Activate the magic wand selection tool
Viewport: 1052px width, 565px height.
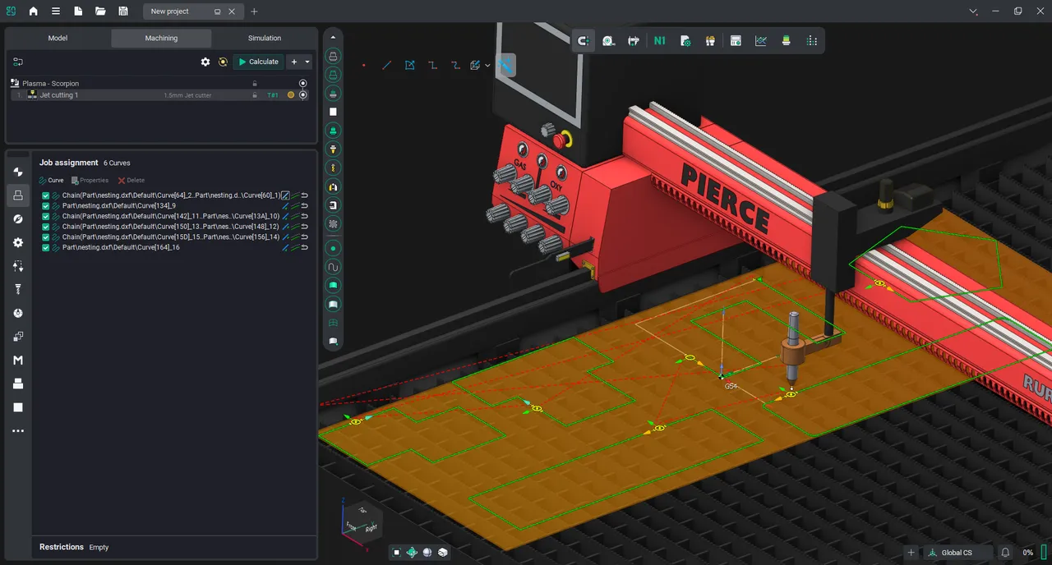(505, 65)
